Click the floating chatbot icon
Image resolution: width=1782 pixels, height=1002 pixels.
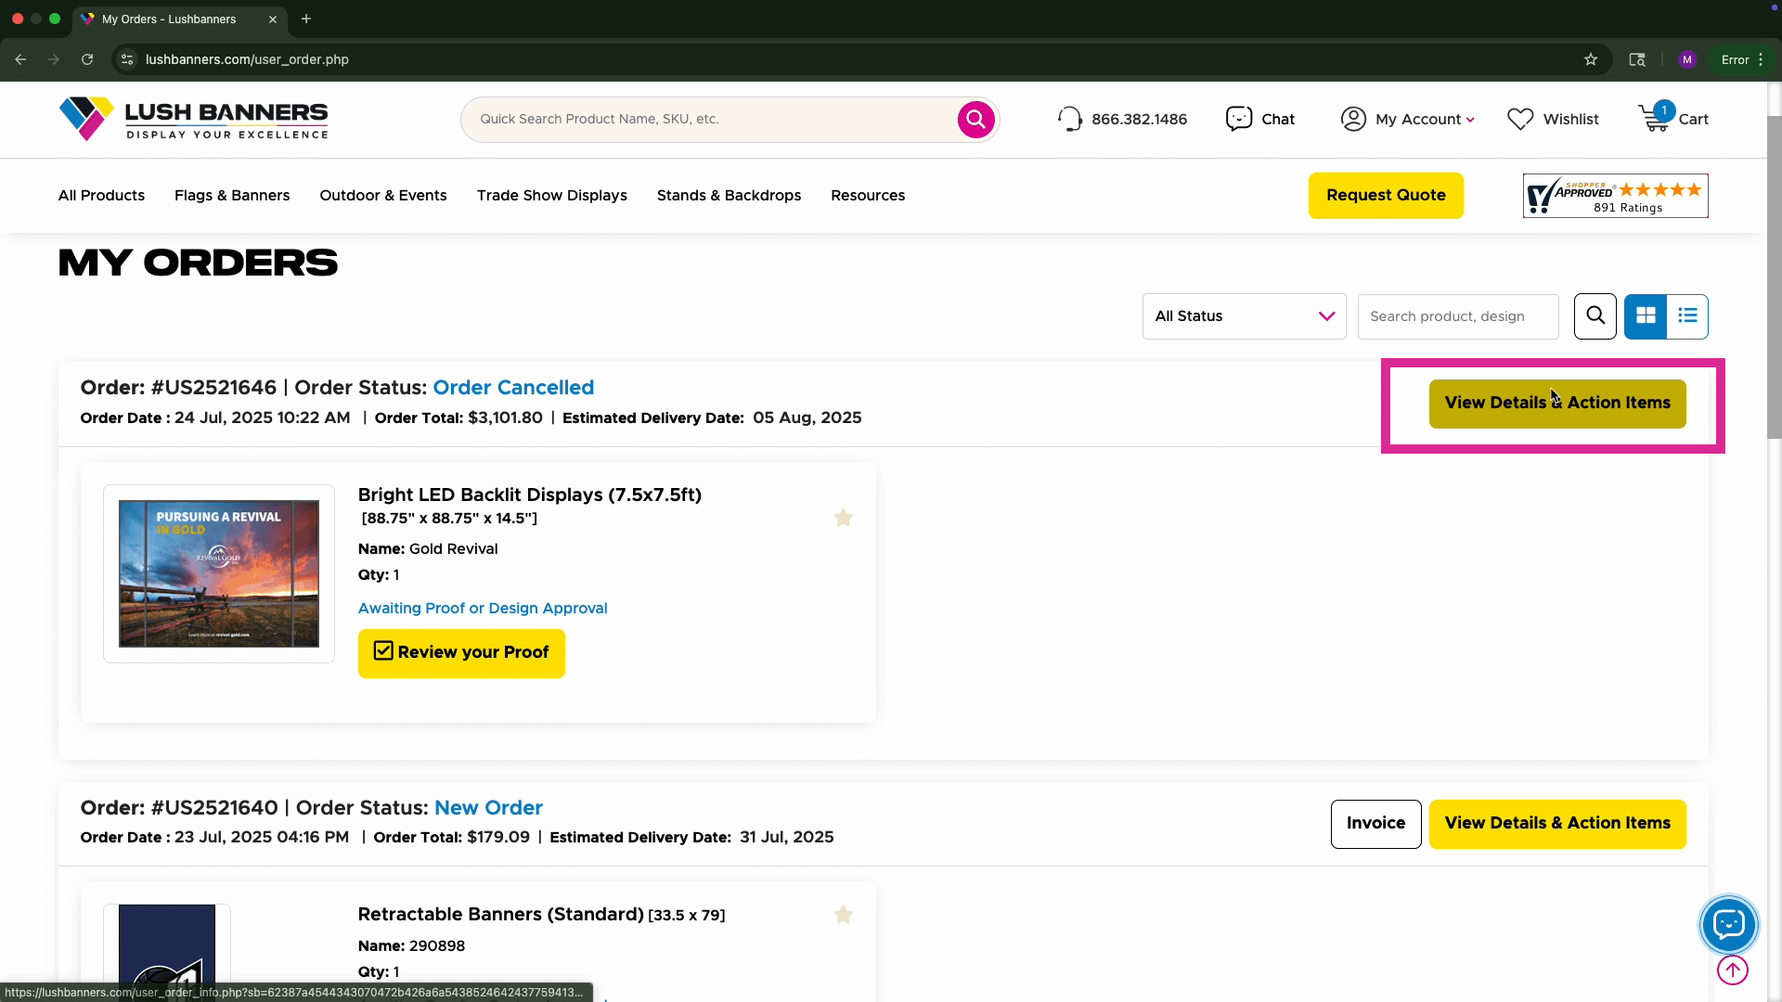click(1728, 924)
